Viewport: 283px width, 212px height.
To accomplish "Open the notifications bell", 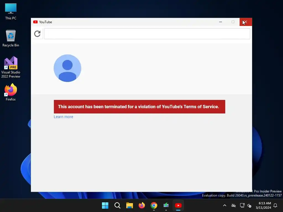I will 276,205.
